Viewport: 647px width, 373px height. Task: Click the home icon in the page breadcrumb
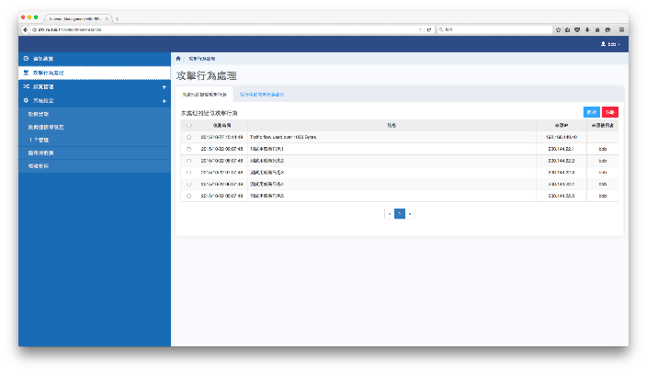coord(178,59)
